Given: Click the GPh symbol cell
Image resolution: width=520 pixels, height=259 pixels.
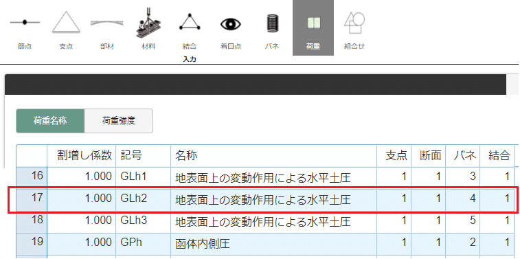Looking at the screenshot, I should tap(144, 244).
